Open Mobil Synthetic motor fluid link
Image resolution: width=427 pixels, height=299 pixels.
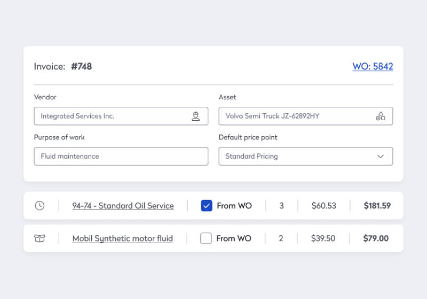122,239
